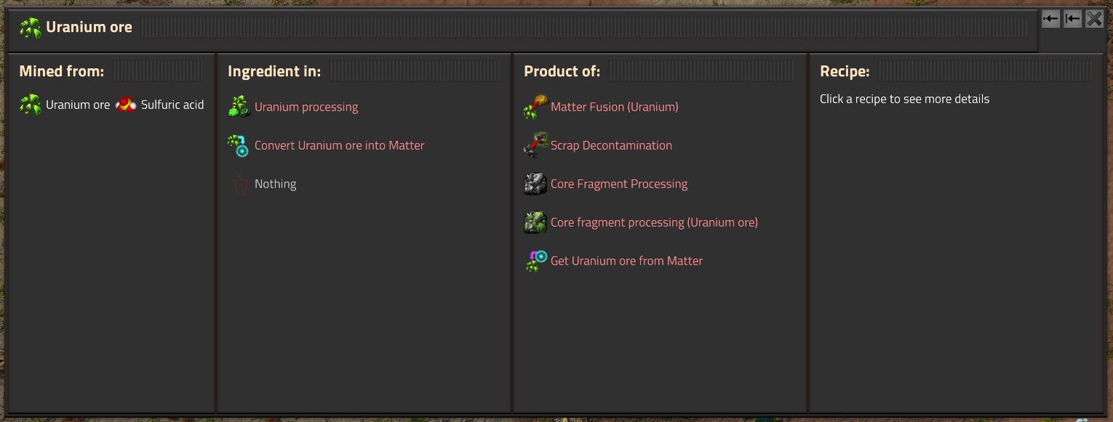The image size is (1113, 422).
Task: Select the Sulfuric acid label
Action: (172, 105)
